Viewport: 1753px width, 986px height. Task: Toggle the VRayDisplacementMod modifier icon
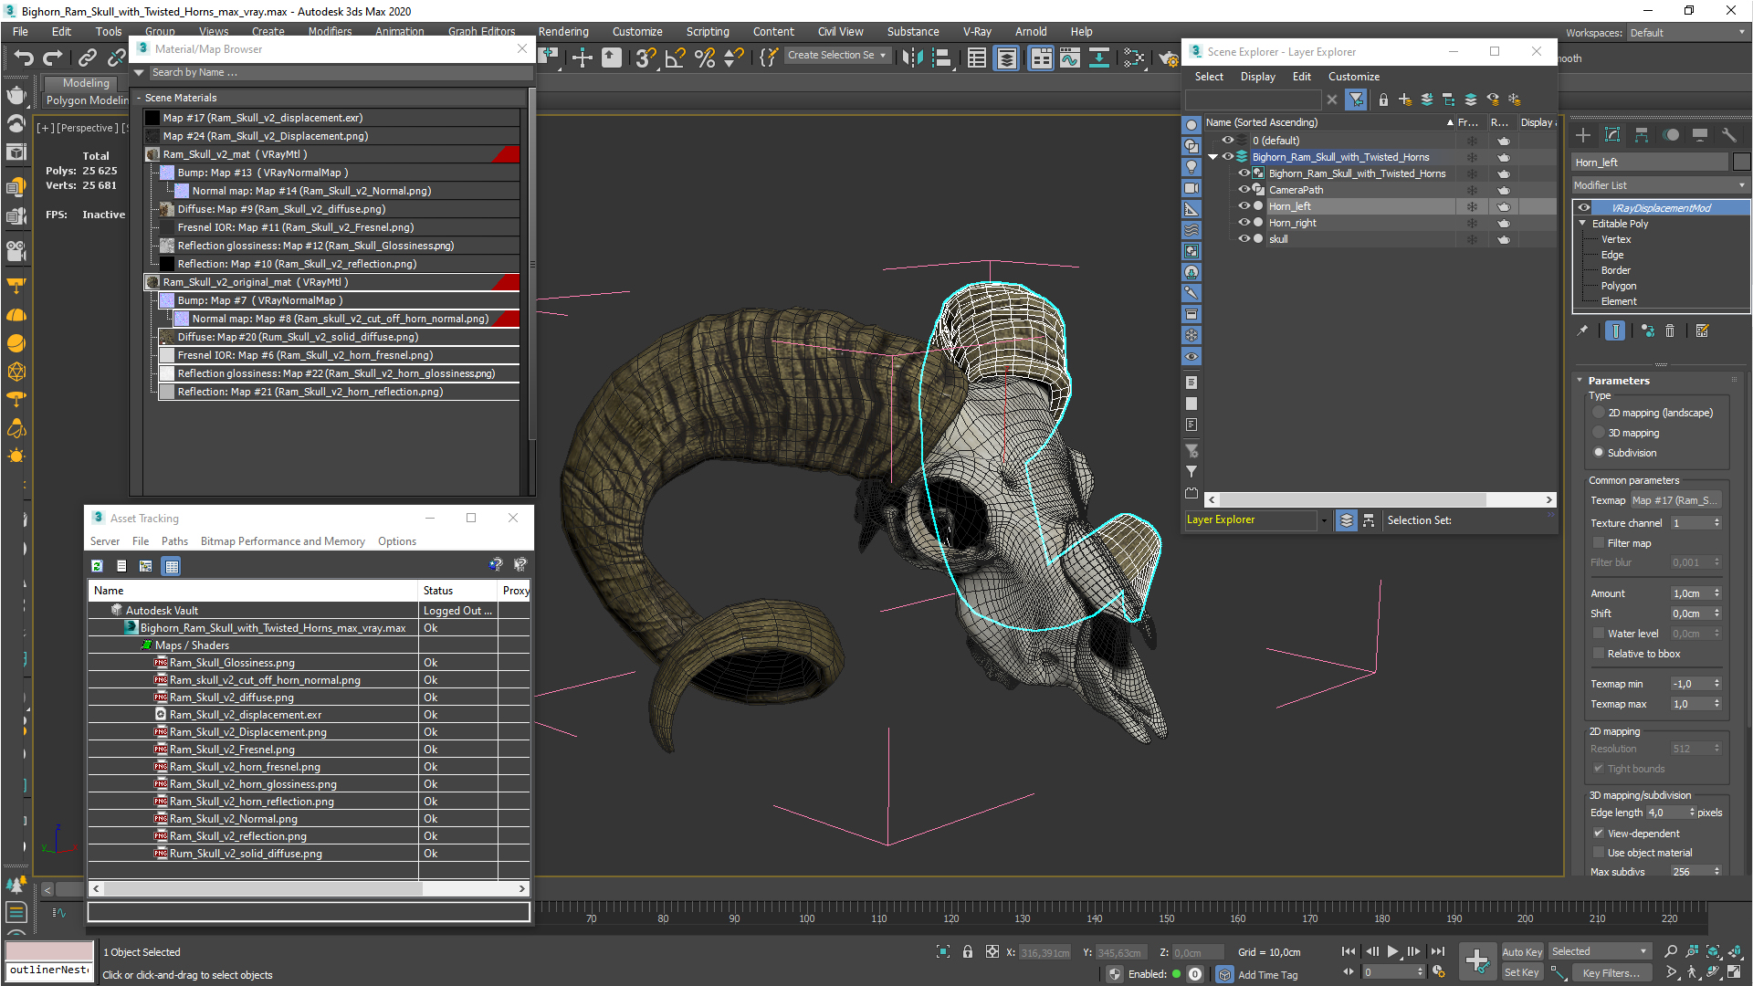click(1584, 207)
